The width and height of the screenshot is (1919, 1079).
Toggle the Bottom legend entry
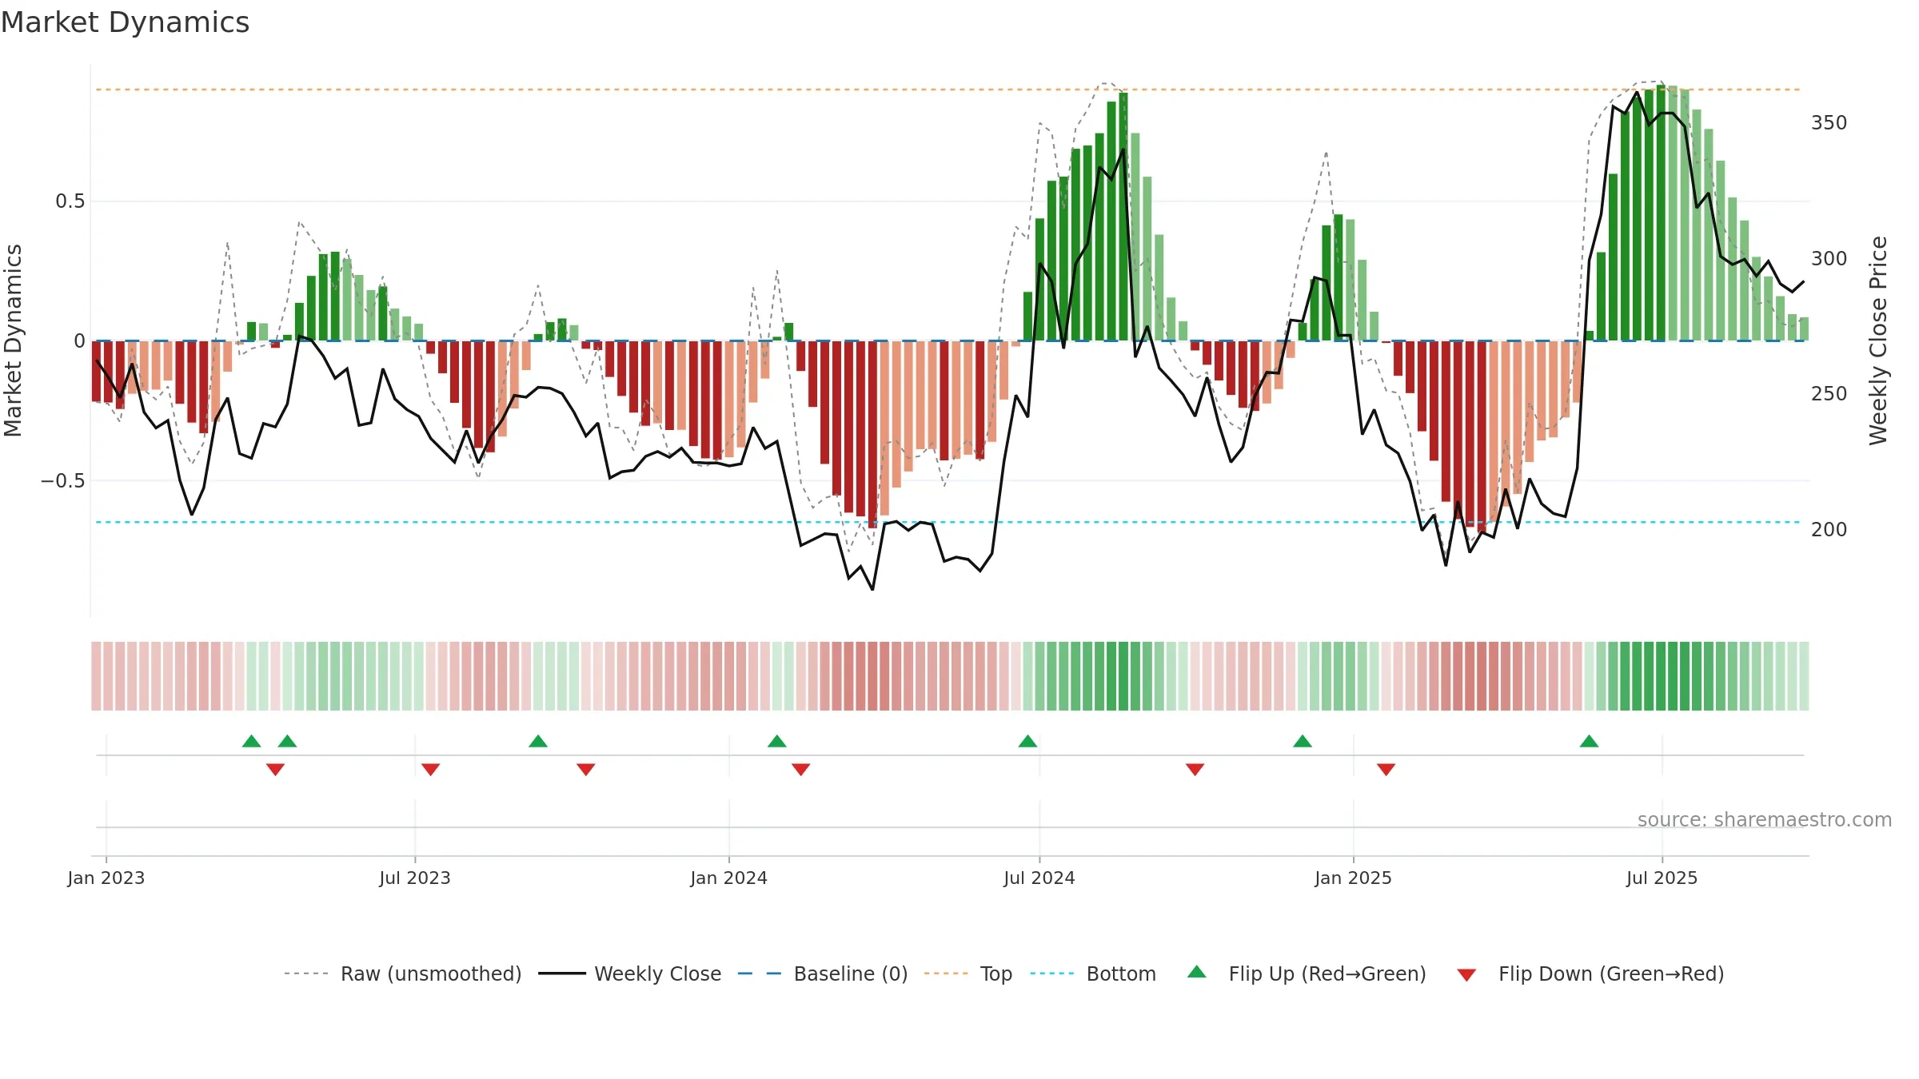[1093, 973]
